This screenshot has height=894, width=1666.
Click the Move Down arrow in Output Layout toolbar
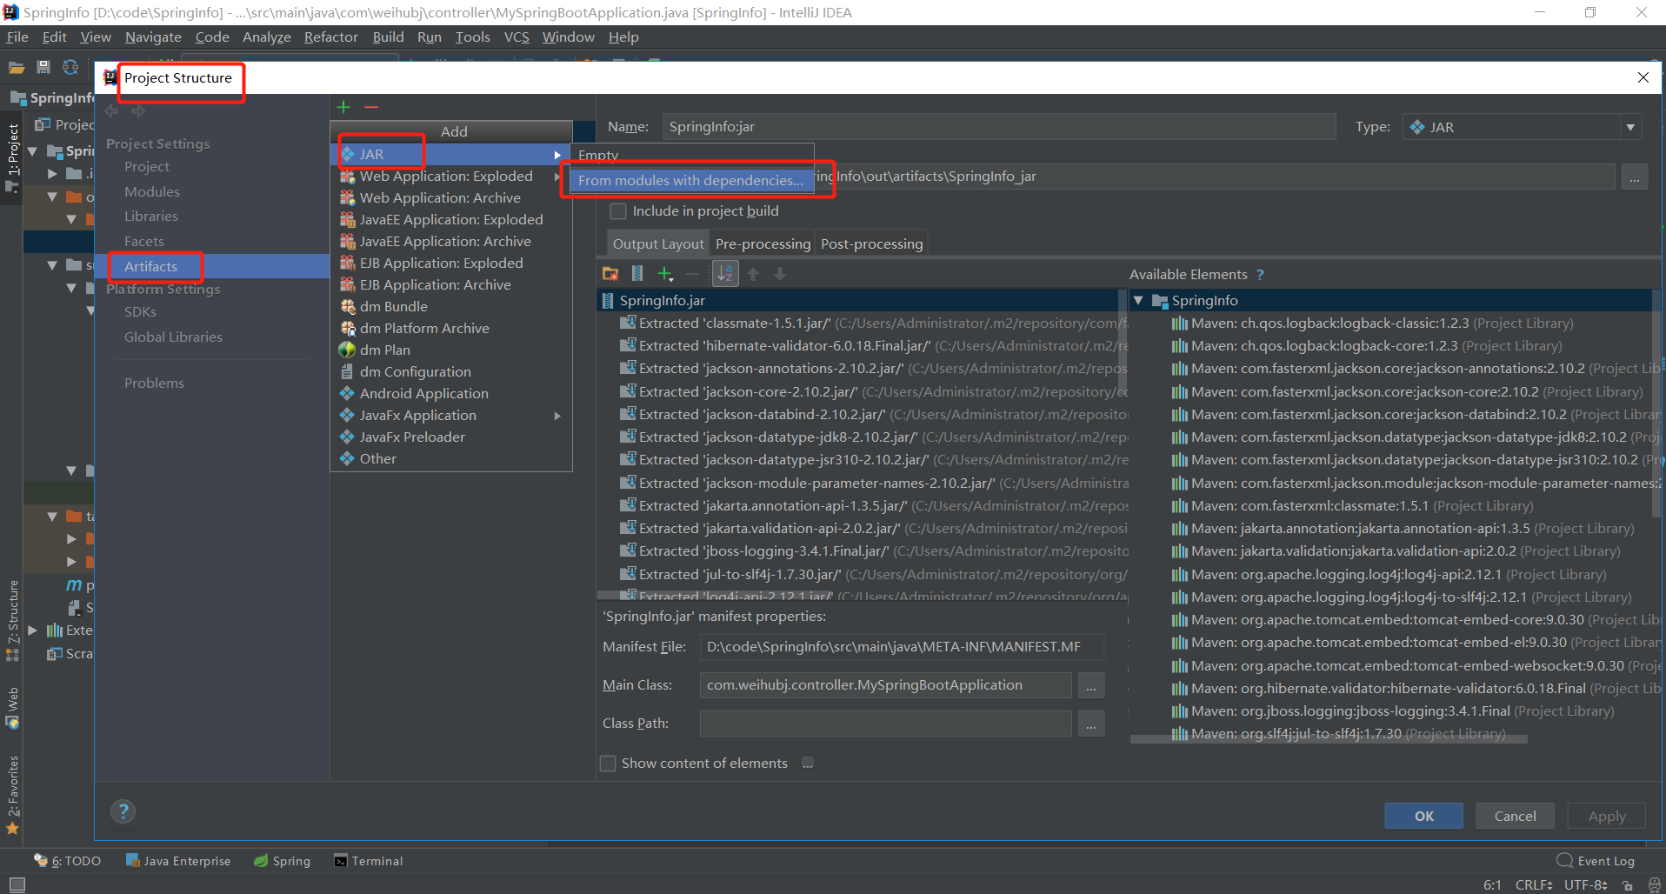[x=780, y=274]
